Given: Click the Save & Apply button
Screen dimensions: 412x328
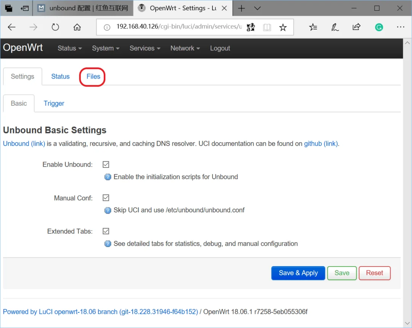Looking at the screenshot, I should coord(298,273).
